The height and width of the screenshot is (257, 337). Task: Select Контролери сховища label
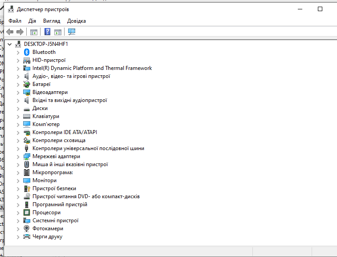coord(59,140)
